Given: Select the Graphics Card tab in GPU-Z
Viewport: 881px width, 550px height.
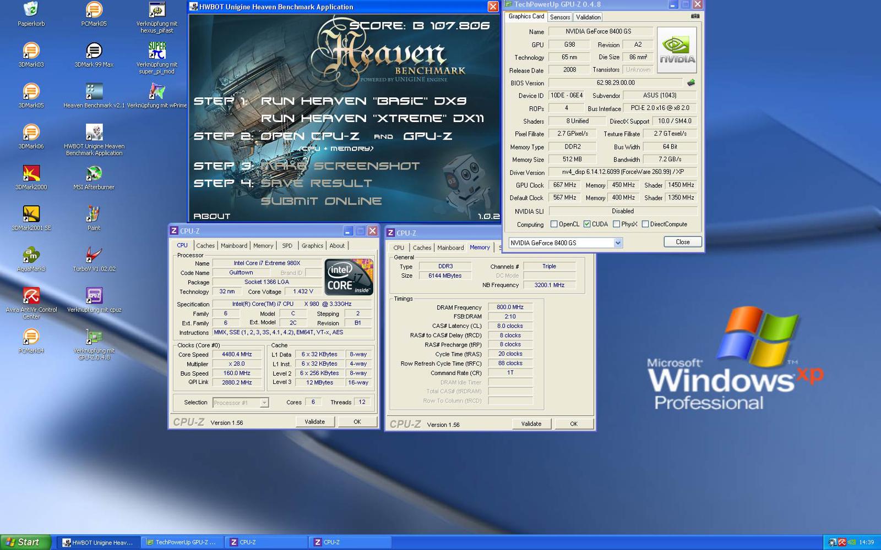Looking at the screenshot, I should pos(526,16).
